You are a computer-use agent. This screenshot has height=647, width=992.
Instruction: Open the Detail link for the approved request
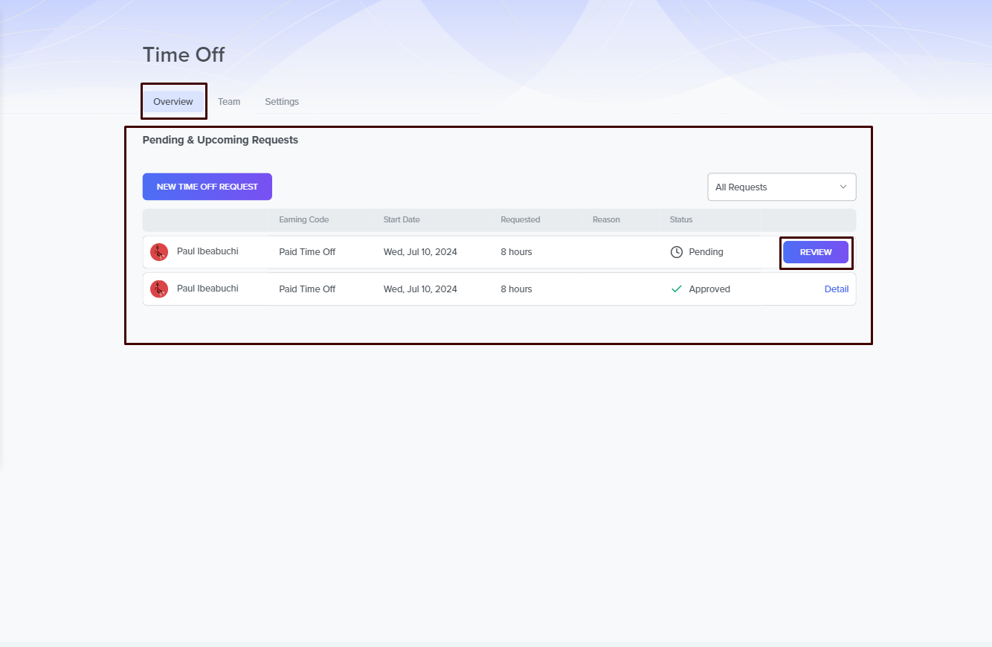(x=836, y=289)
